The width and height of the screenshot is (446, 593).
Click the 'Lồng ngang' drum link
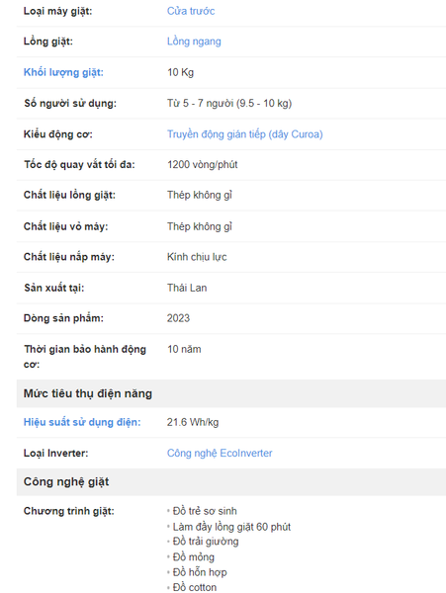click(x=194, y=42)
